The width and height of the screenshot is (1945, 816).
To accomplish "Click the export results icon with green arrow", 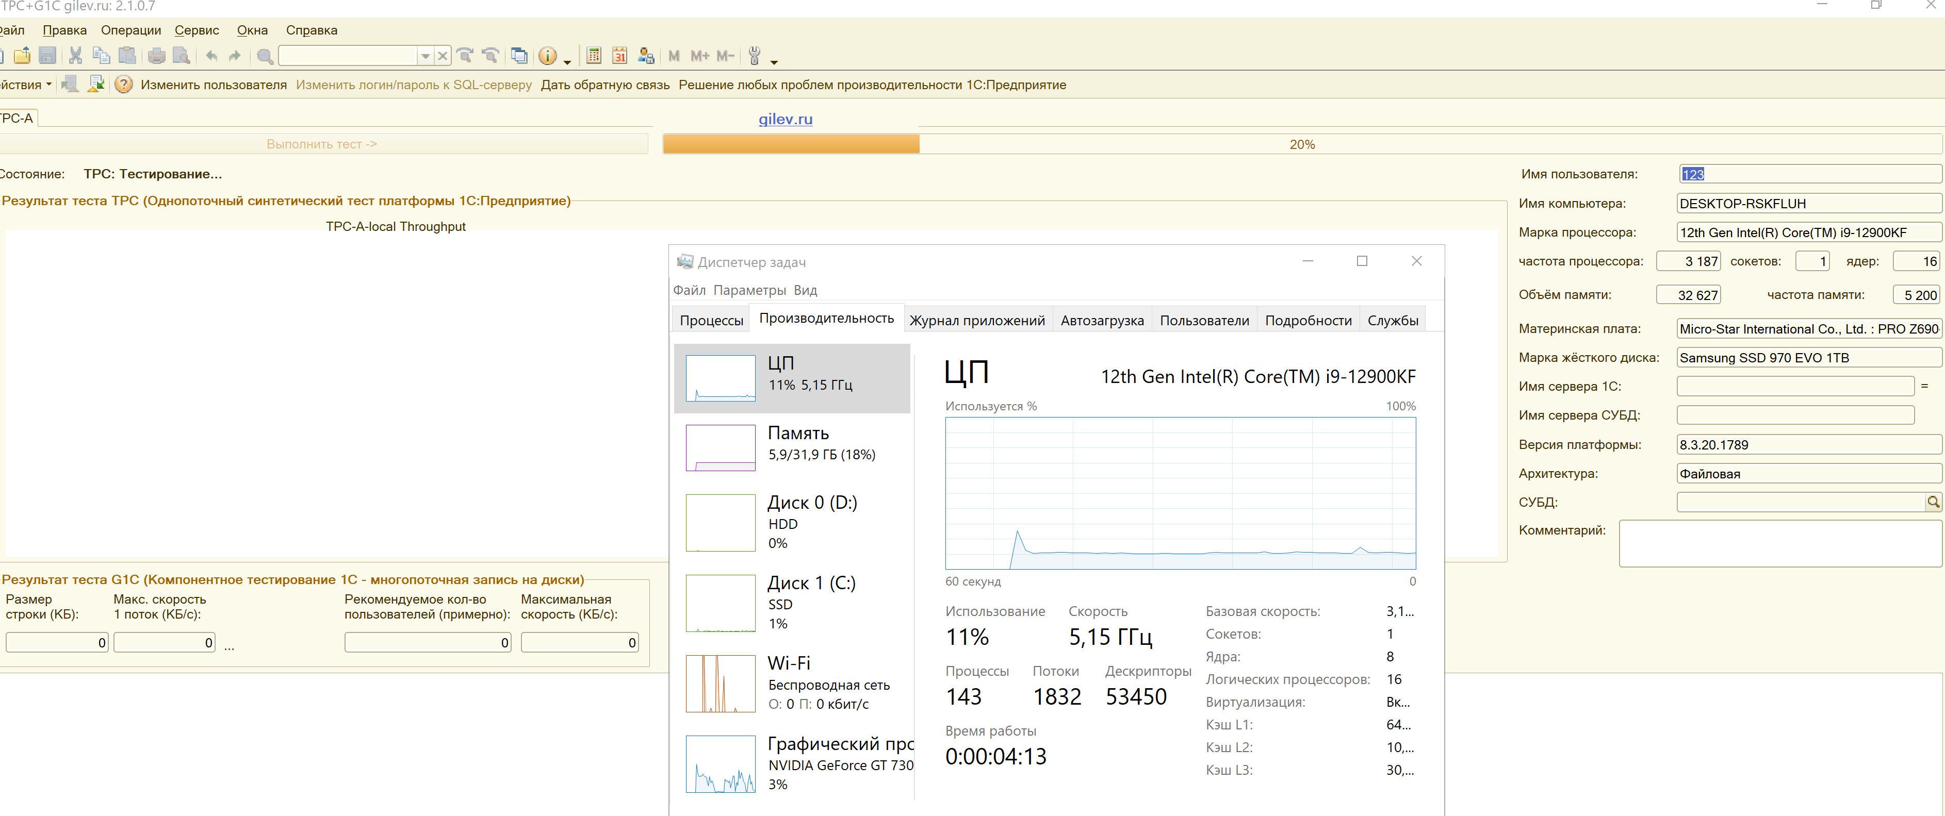I will click(x=96, y=84).
